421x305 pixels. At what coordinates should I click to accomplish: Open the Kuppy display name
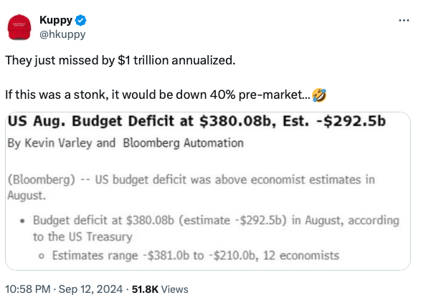56,20
